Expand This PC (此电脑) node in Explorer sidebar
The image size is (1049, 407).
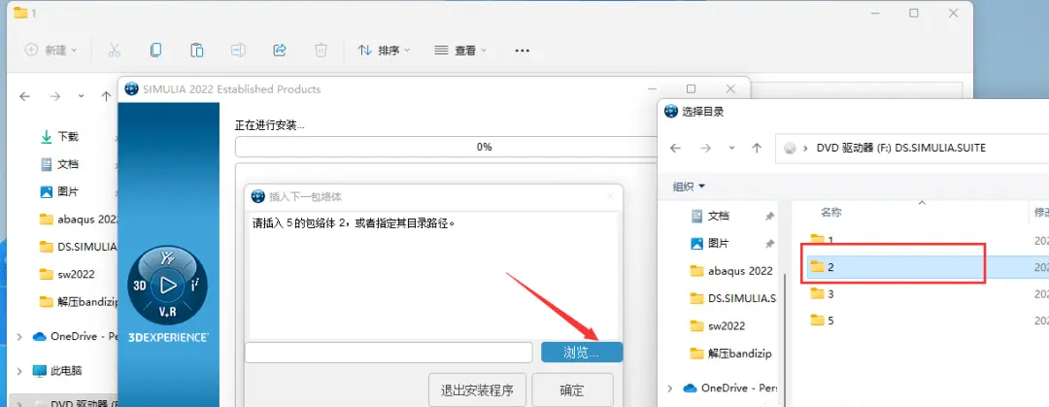18,370
